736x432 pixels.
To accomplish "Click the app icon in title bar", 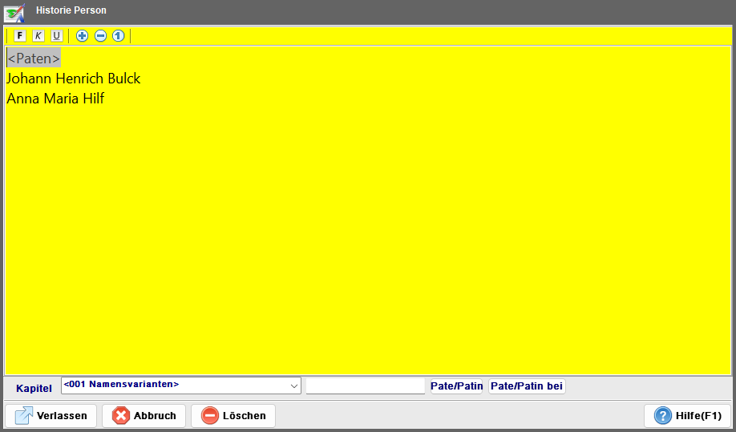I will point(14,12).
